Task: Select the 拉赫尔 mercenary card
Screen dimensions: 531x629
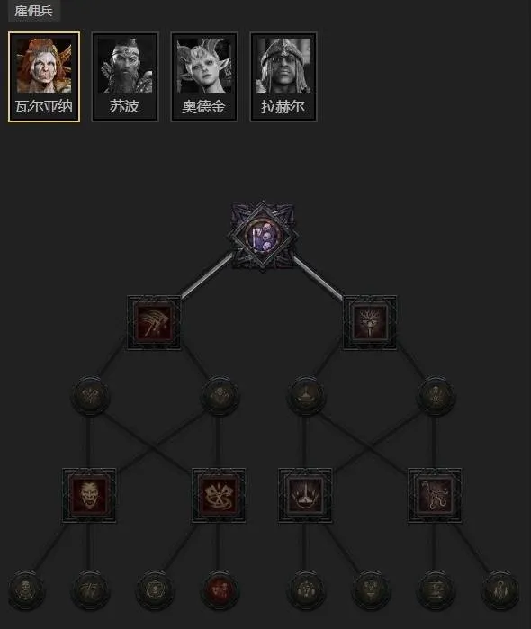Action: click(x=283, y=77)
